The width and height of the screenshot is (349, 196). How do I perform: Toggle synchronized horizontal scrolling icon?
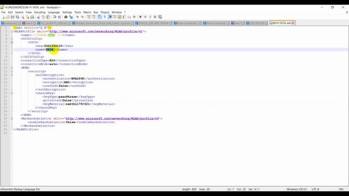click(x=93, y=17)
